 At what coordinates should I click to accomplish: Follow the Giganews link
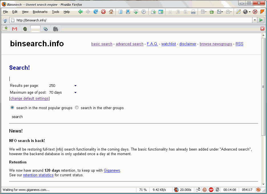point(112,171)
